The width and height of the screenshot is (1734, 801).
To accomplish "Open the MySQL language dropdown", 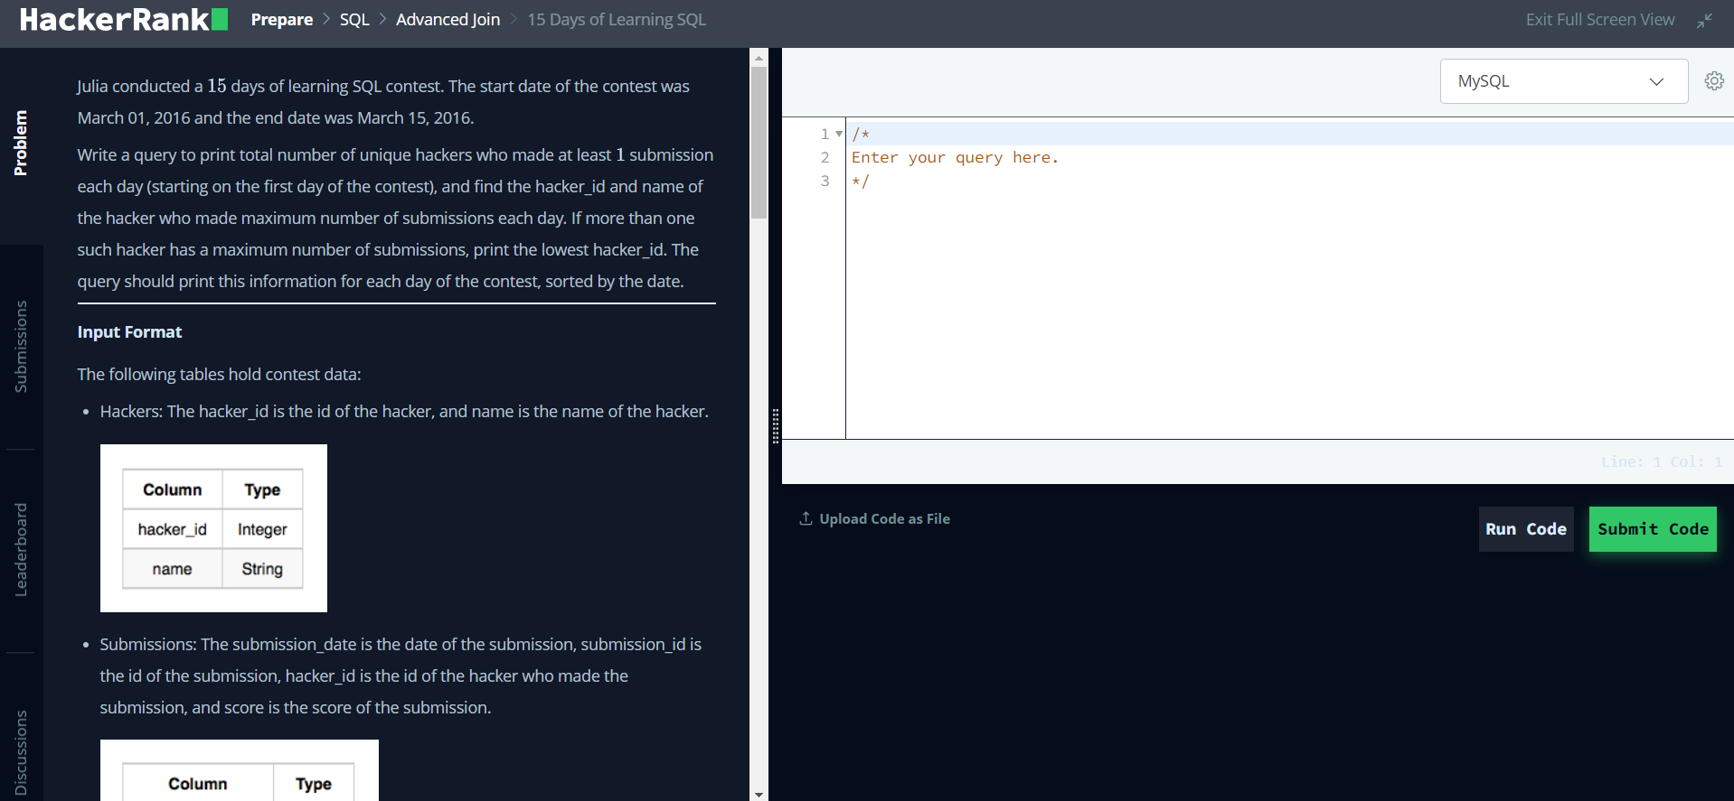I will [x=1563, y=81].
